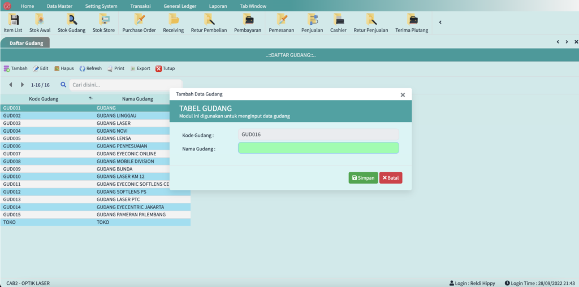This screenshot has height=287, width=579.
Task: Close the Tambah Data Gudang dialog
Action: (403, 95)
